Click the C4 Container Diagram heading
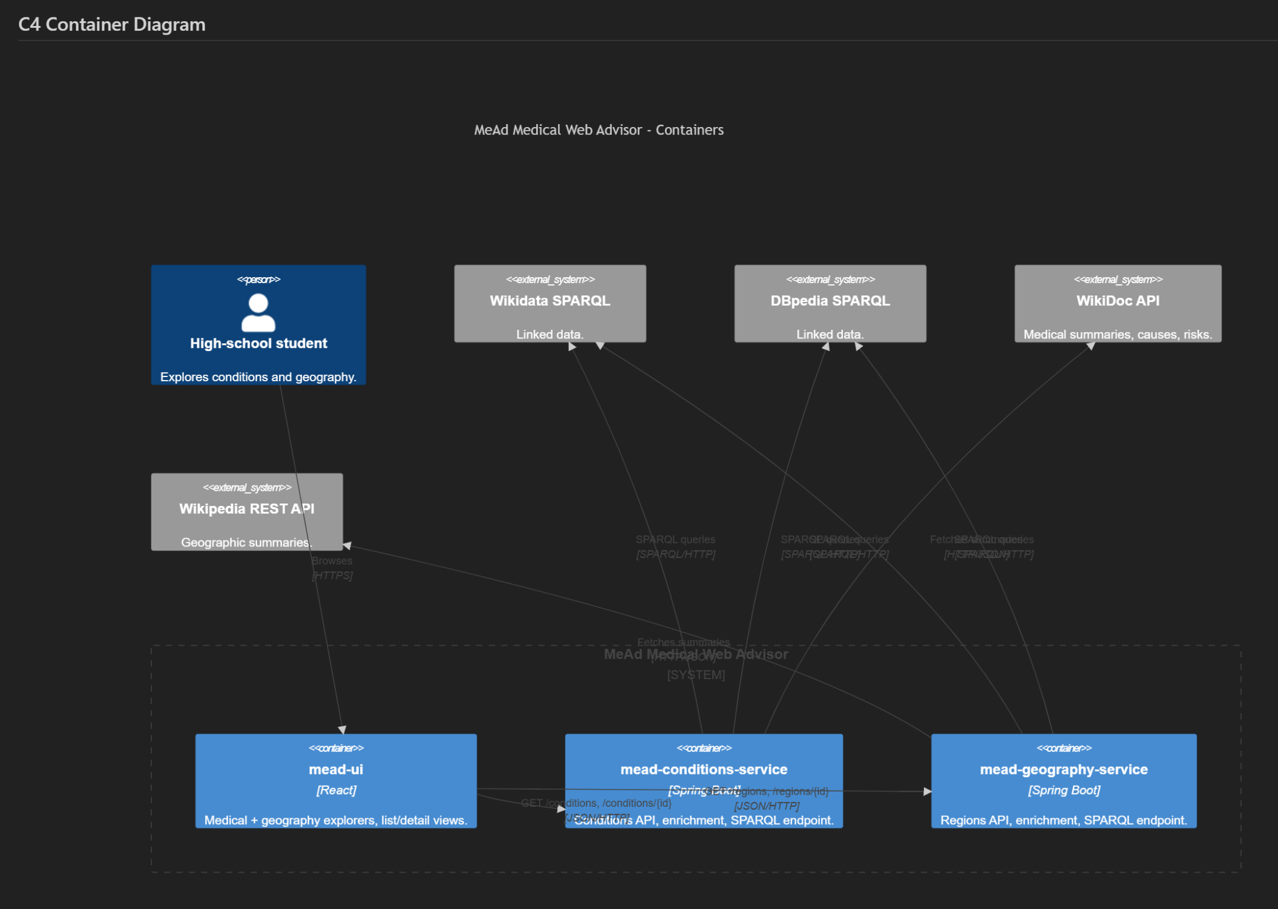 pos(112,24)
